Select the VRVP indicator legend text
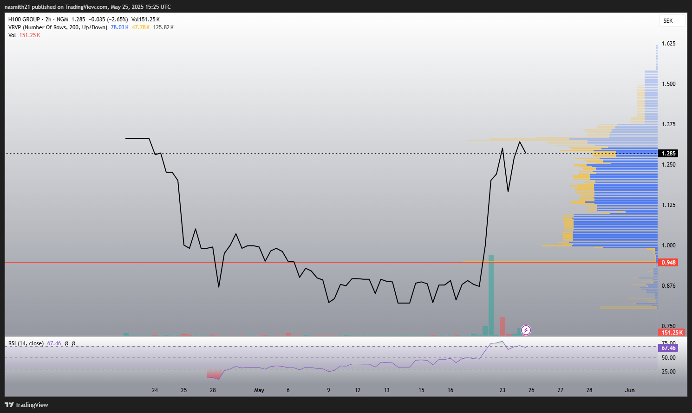This screenshot has width=692, height=413. pyautogui.click(x=58, y=27)
